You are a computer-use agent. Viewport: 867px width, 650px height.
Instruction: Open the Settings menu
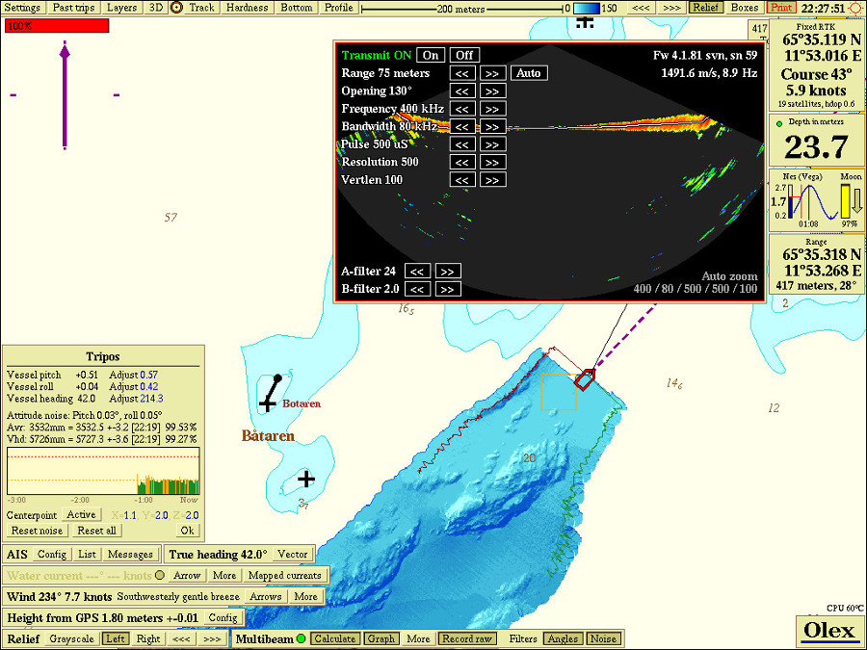22,8
